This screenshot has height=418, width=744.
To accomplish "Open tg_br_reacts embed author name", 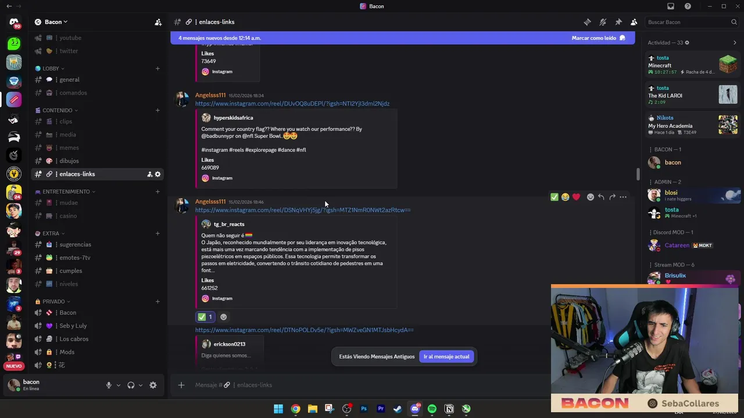I will coord(229,224).
